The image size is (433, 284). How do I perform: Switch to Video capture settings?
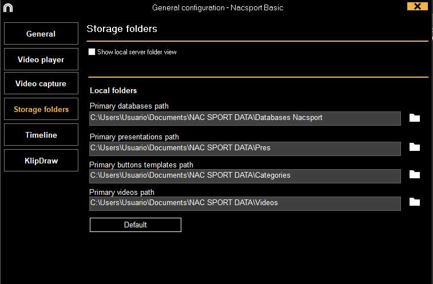[41, 83]
